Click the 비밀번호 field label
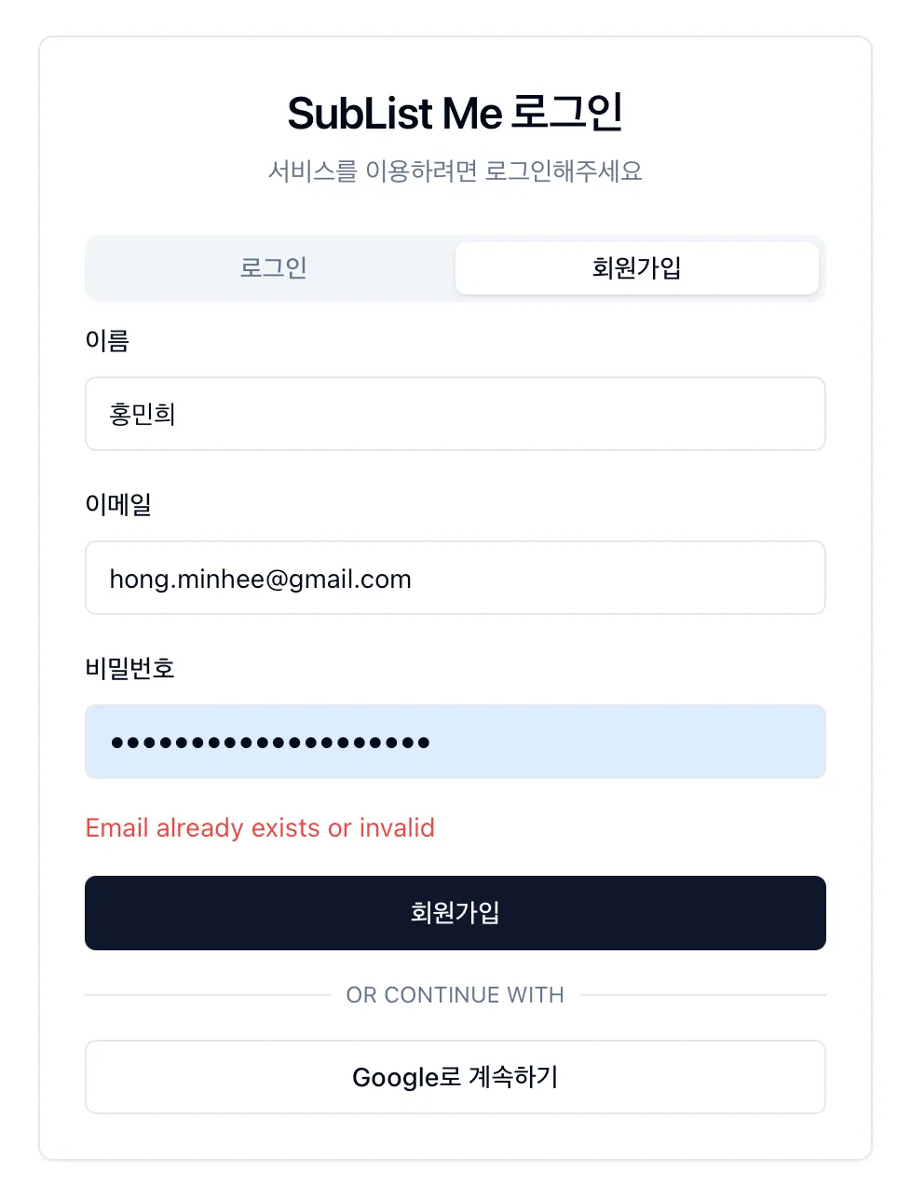Viewport: 911px width, 1200px height. coord(129,669)
